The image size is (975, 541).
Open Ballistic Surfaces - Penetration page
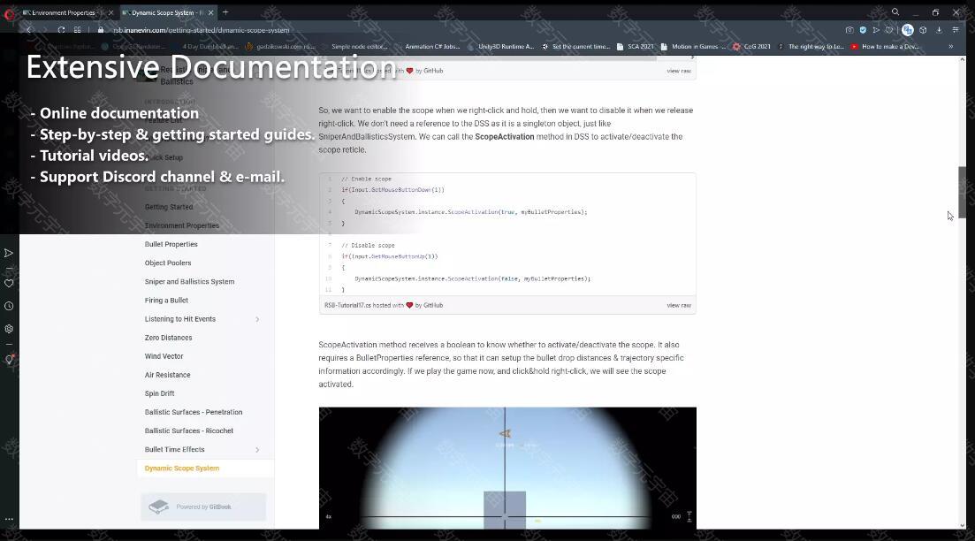point(194,412)
